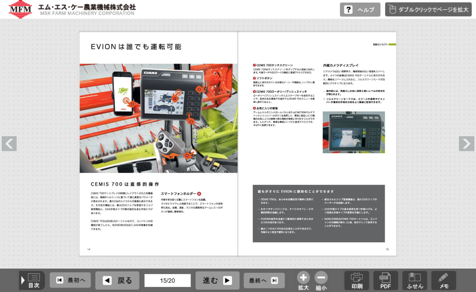Screen dimensions: 476x292
Task: Click 進む to advance a page
Action: 218,281
